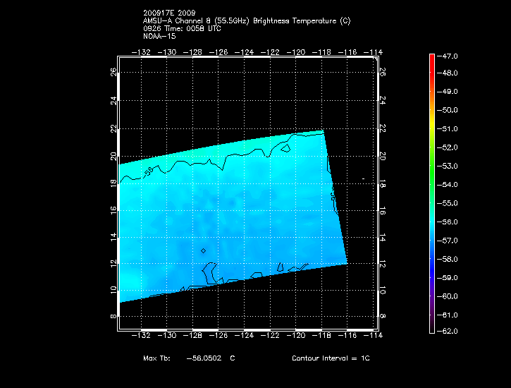Viewport: 511px width, 388px height.
Task: Click the latitude 18 label on right axis
Action: (383, 182)
